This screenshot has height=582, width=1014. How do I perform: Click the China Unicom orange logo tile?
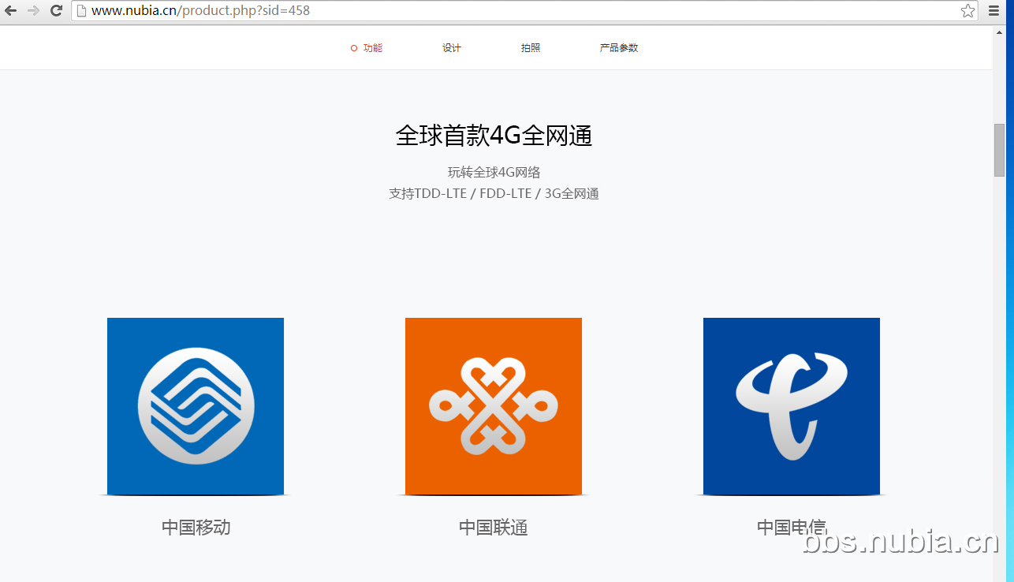point(494,406)
